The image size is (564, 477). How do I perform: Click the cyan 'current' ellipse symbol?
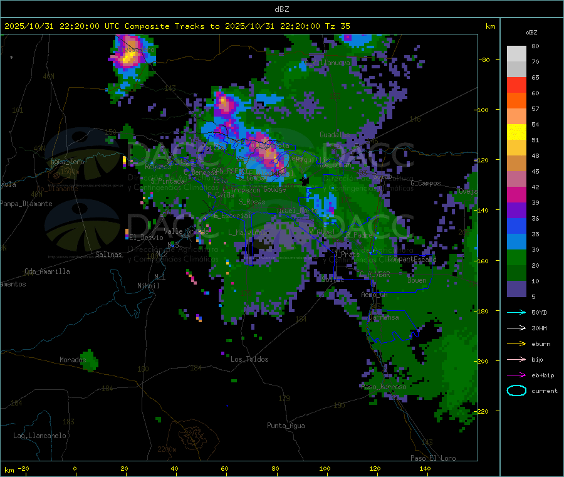(516, 391)
